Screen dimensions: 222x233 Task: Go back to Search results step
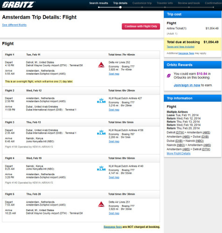(98, 3)
